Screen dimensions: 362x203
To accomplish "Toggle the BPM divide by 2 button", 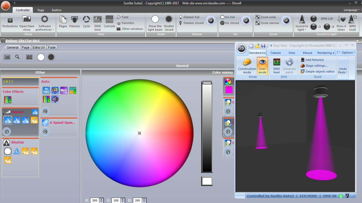I will coord(313,27).
